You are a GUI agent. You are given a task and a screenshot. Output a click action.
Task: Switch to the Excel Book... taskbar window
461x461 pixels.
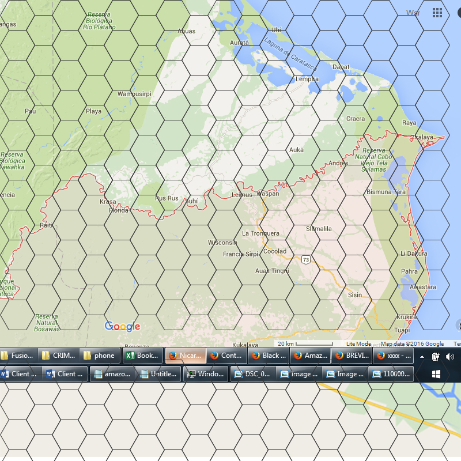pyautogui.click(x=143, y=356)
